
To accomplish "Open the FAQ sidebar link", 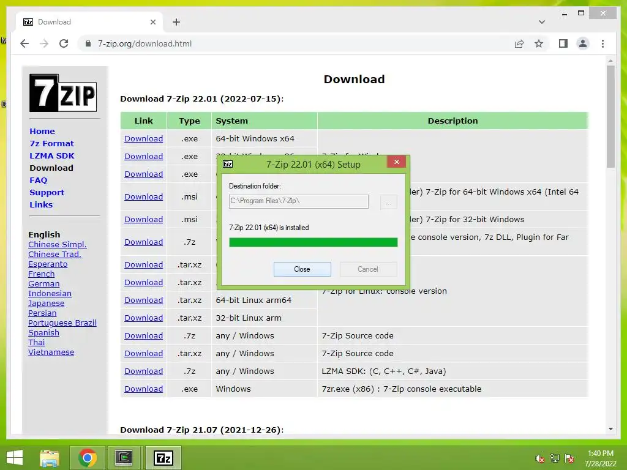I will click(39, 181).
